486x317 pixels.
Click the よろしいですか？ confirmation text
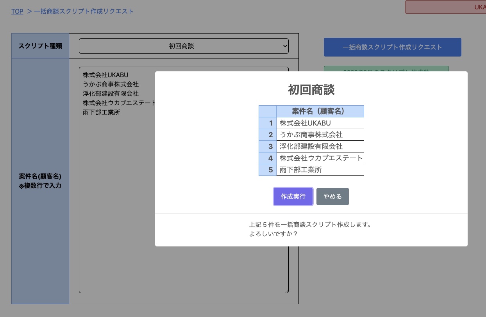[x=274, y=234]
